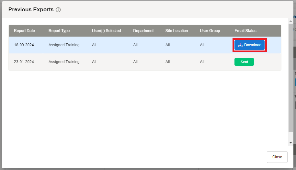296x170 pixels.
Task: Click the Department column header
Action: click(143, 31)
